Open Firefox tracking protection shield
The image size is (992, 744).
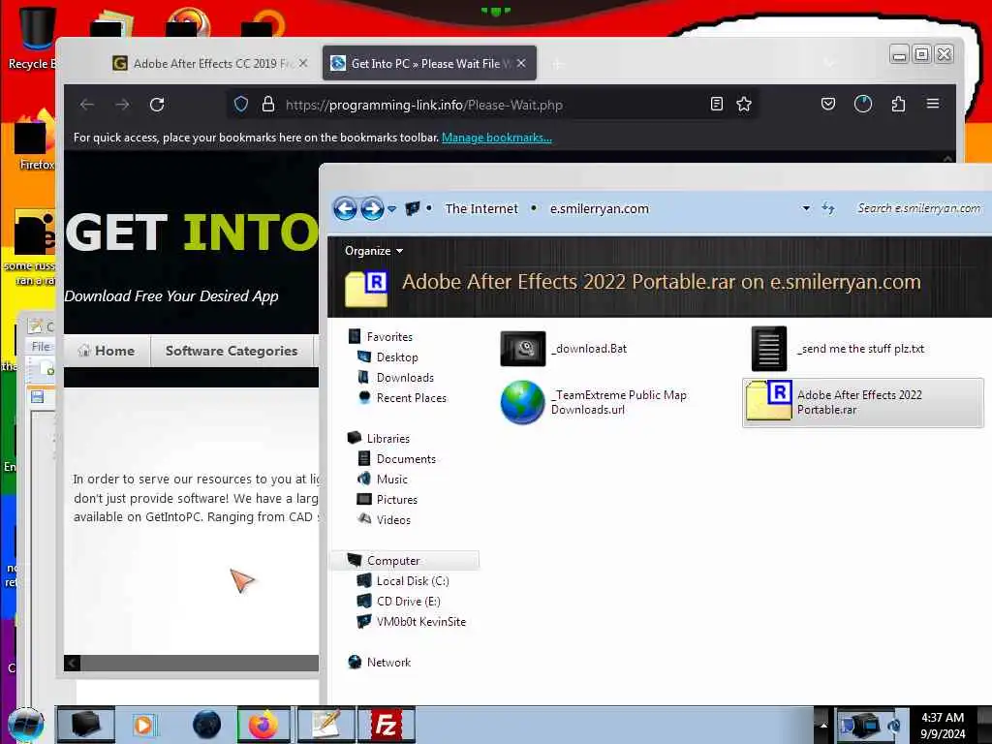241,105
